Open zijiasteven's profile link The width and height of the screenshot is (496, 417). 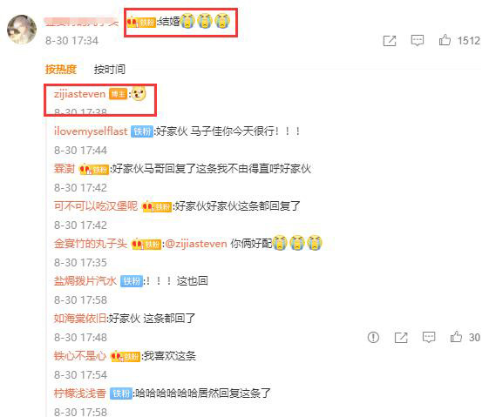(x=79, y=94)
